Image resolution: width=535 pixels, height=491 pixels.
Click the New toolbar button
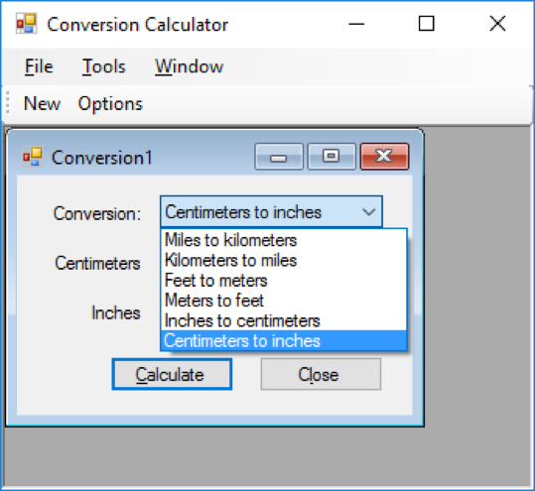pyautogui.click(x=43, y=103)
